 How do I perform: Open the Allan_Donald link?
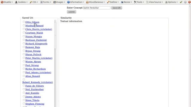(33, 76)
